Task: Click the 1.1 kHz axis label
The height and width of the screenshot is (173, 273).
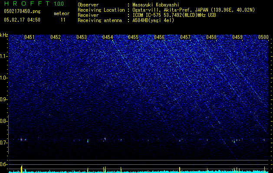Action: [3, 56]
